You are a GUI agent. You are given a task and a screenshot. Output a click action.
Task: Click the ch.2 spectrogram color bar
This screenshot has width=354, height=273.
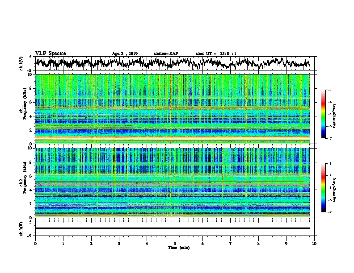click(x=323, y=188)
